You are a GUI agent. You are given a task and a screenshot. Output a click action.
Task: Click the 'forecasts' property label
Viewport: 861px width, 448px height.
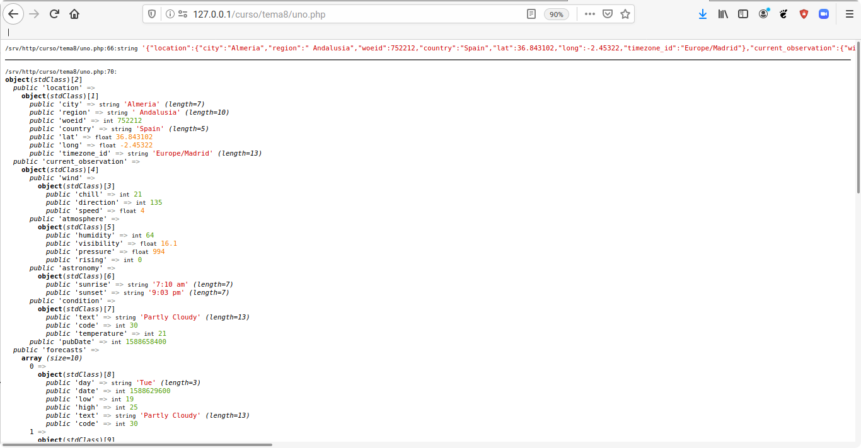coord(64,350)
